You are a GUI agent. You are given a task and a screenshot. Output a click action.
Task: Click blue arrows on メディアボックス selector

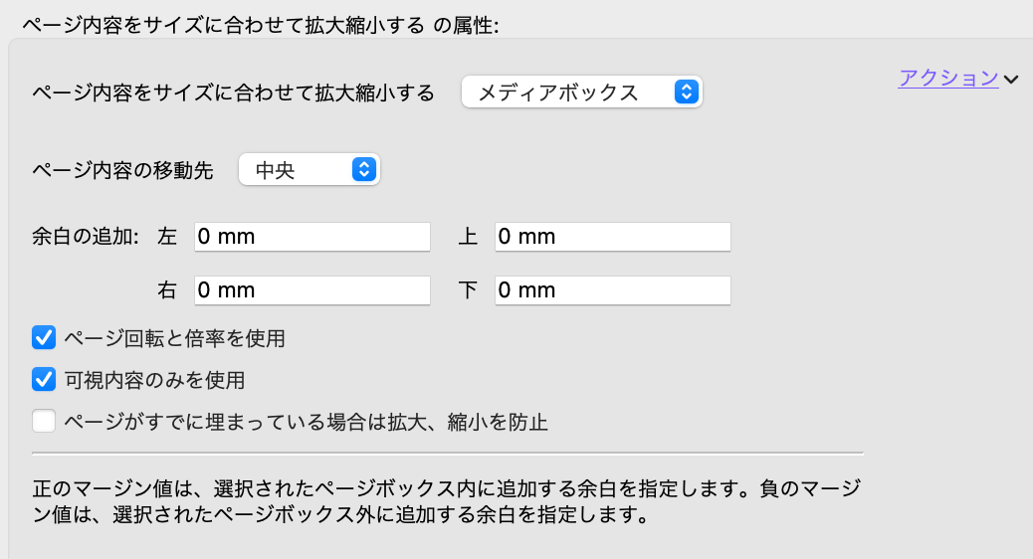pyautogui.click(x=686, y=93)
